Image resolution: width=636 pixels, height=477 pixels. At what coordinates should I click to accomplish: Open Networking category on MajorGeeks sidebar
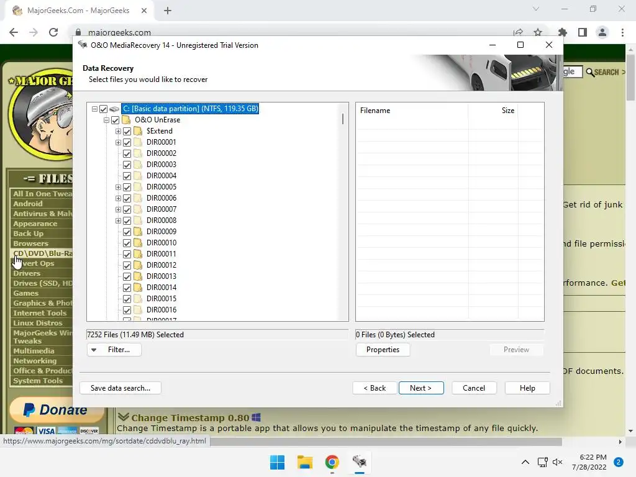pyautogui.click(x=35, y=361)
